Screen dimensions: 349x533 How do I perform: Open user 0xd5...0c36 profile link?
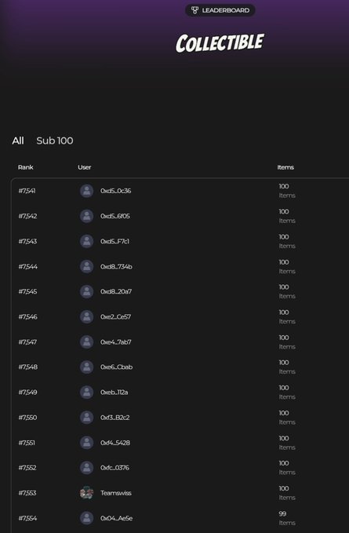[x=116, y=191]
